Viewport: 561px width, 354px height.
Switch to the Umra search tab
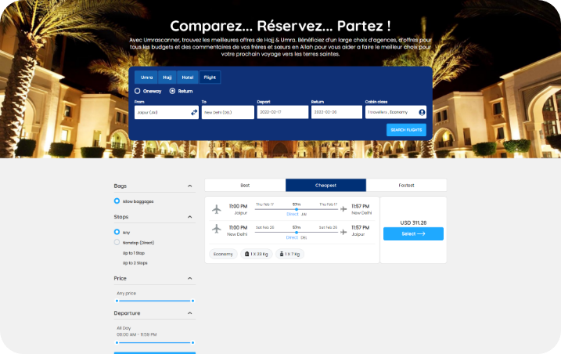pyautogui.click(x=146, y=78)
